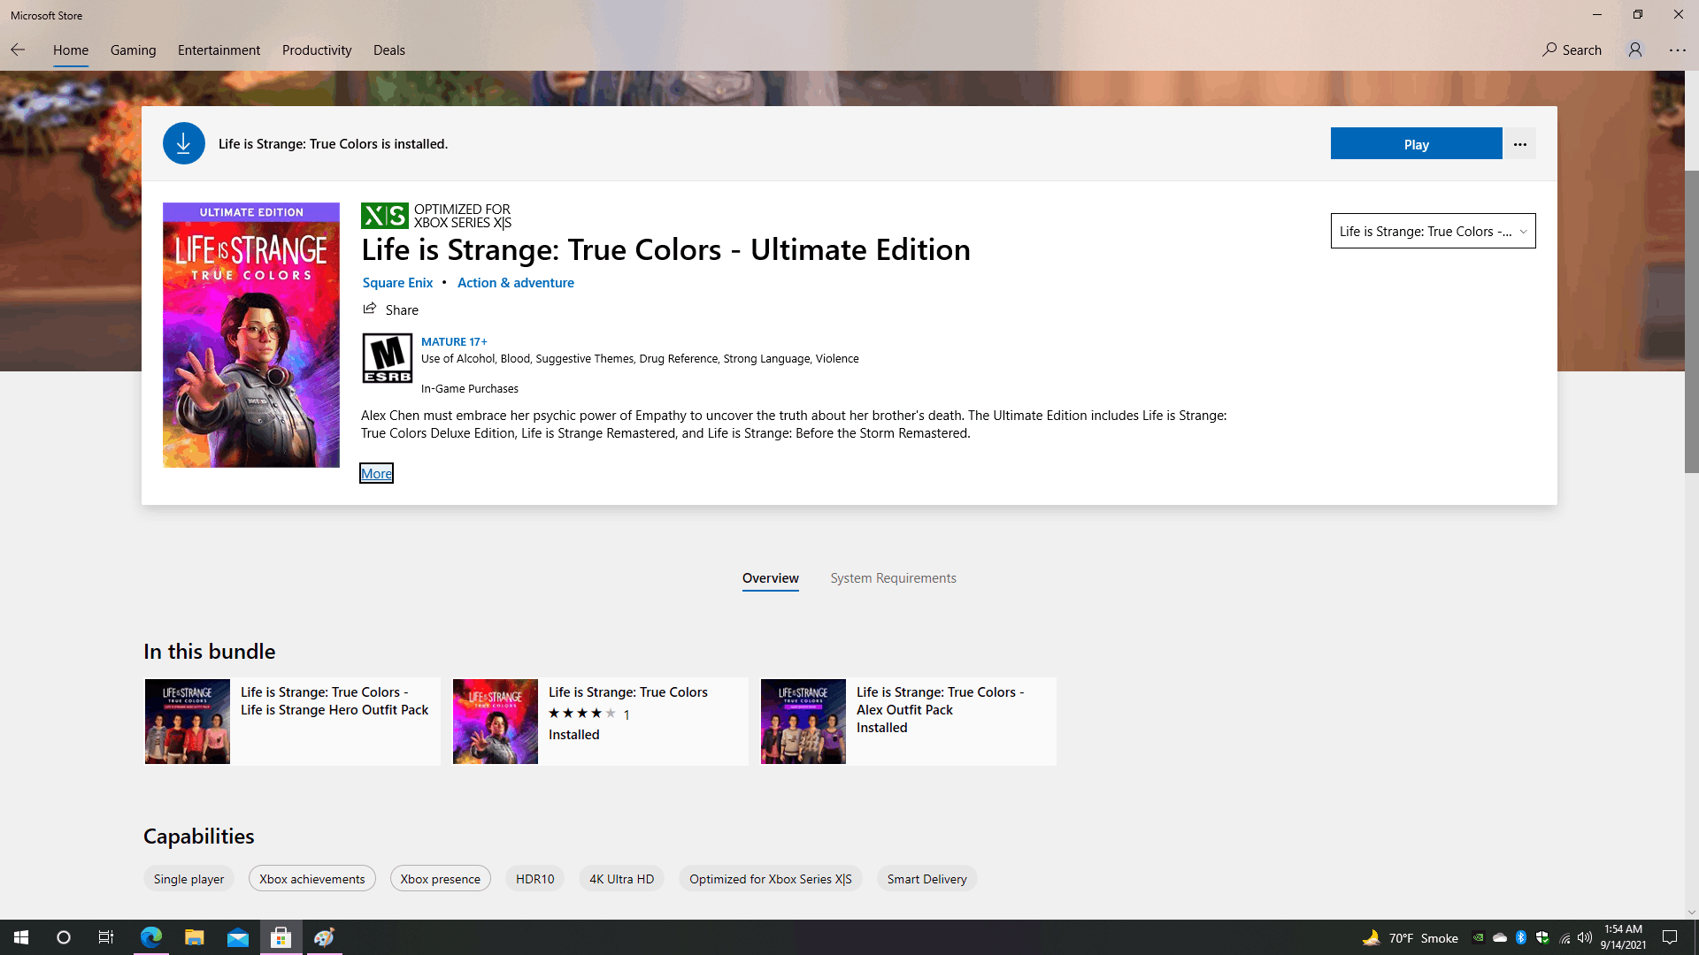This screenshot has height=955, width=1699.
Task: Open the user account profile icon
Action: click(1635, 50)
